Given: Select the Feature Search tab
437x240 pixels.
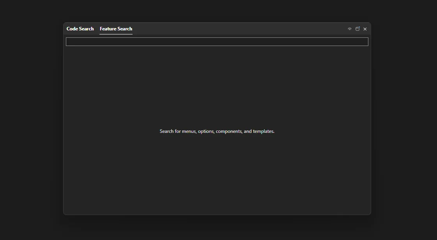Looking at the screenshot, I should (x=116, y=29).
